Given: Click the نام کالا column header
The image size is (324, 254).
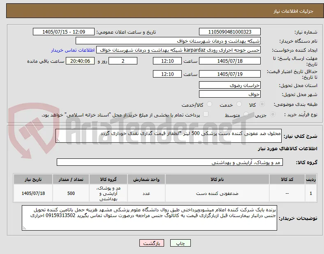Looking at the screenshot, I should [x=217, y=179].
